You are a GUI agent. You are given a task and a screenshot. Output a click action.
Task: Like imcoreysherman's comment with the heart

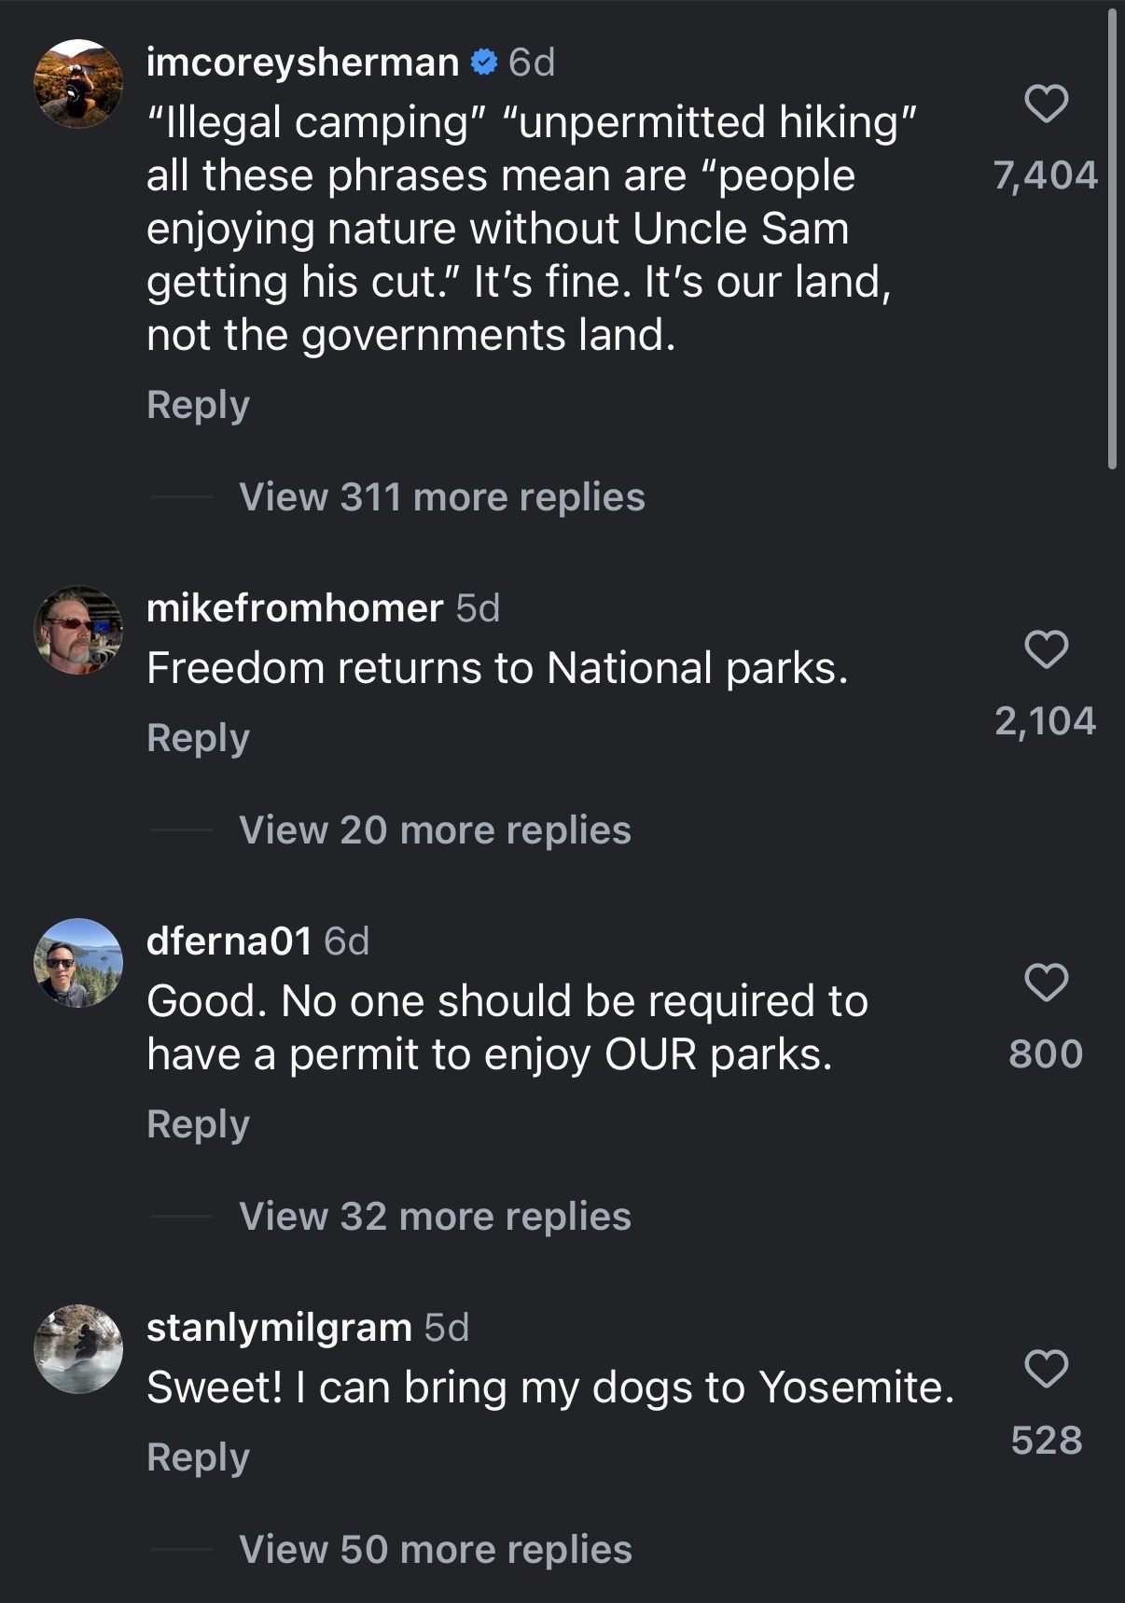(x=1046, y=104)
